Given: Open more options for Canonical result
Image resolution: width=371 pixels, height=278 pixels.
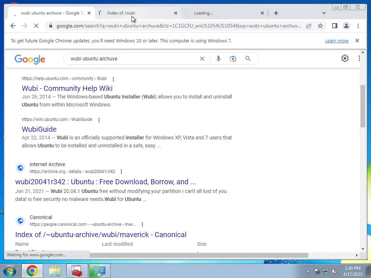Looking at the screenshot, I should (142, 224).
